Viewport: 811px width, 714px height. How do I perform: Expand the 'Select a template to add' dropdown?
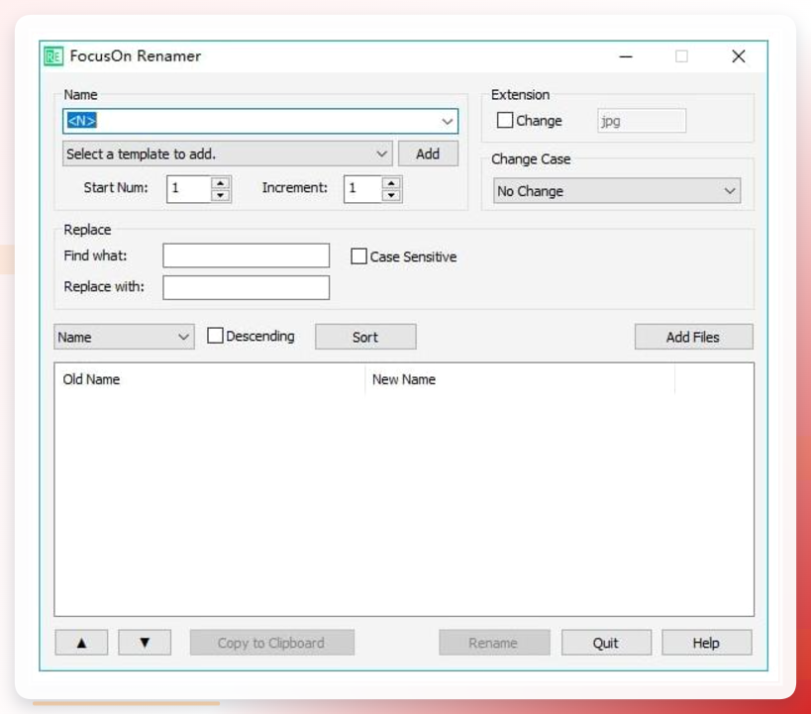click(x=228, y=153)
